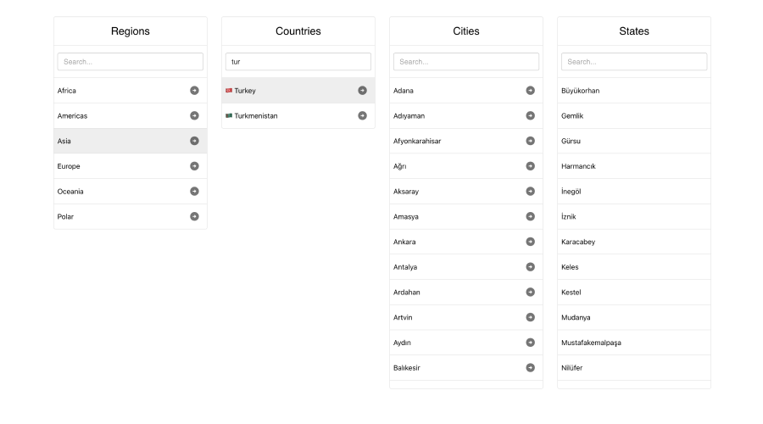Image resolution: width=763 pixels, height=424 pixels.
Task: Click the Countries search box containing 'tur'
Action: click(298, 62)
